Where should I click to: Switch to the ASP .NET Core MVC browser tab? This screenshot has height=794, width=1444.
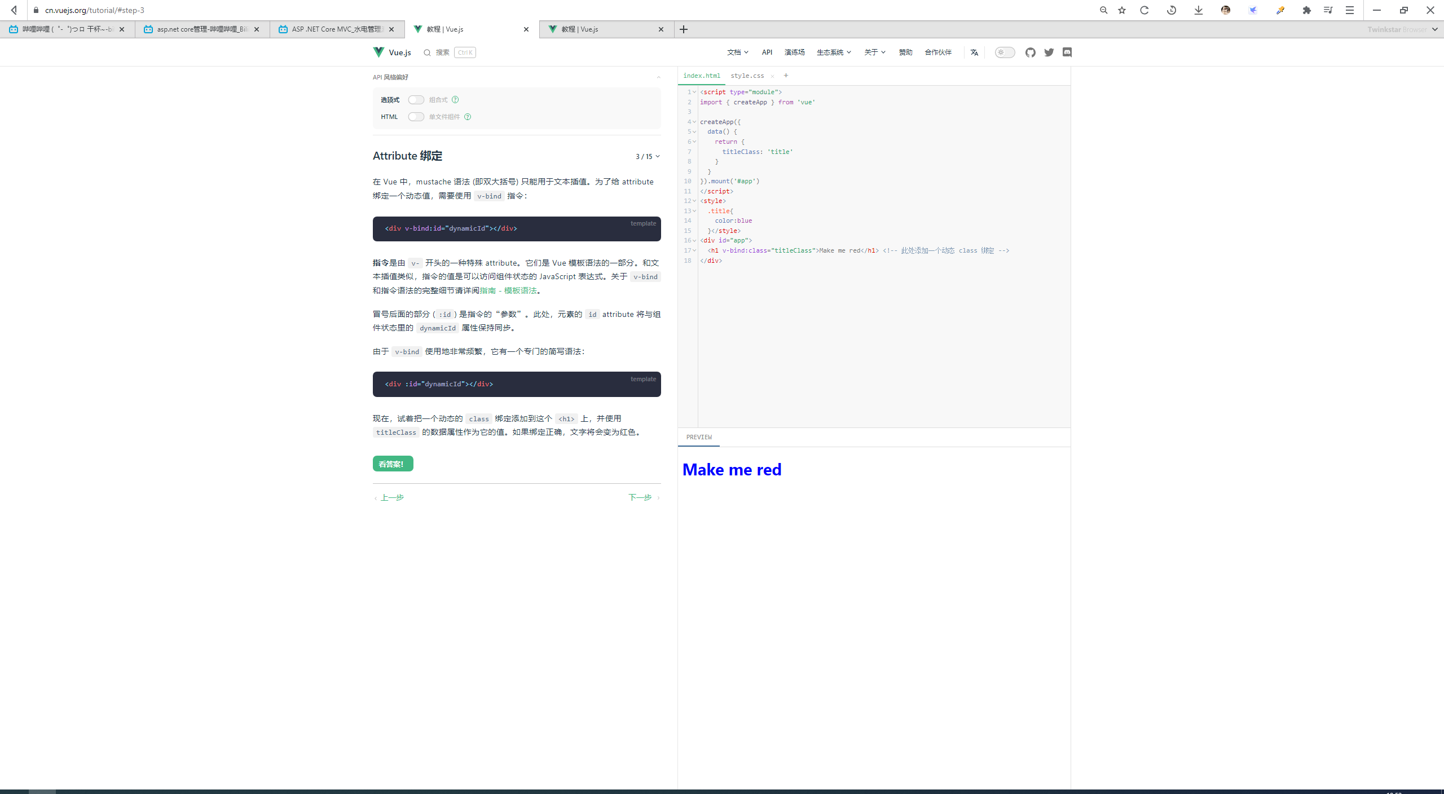[337, 29]
